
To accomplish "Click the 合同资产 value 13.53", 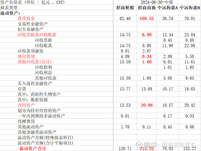I will point(125,105).
